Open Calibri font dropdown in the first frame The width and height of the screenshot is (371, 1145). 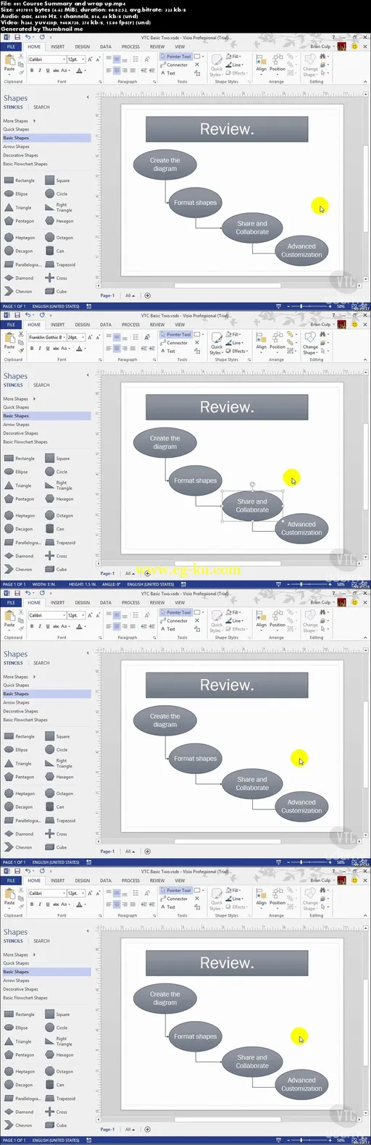tap(64, 59)
